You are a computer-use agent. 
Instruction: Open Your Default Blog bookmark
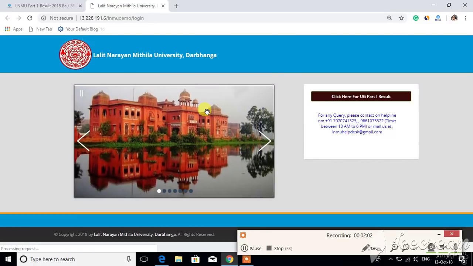pyautogui.click(x=81, y=29)
